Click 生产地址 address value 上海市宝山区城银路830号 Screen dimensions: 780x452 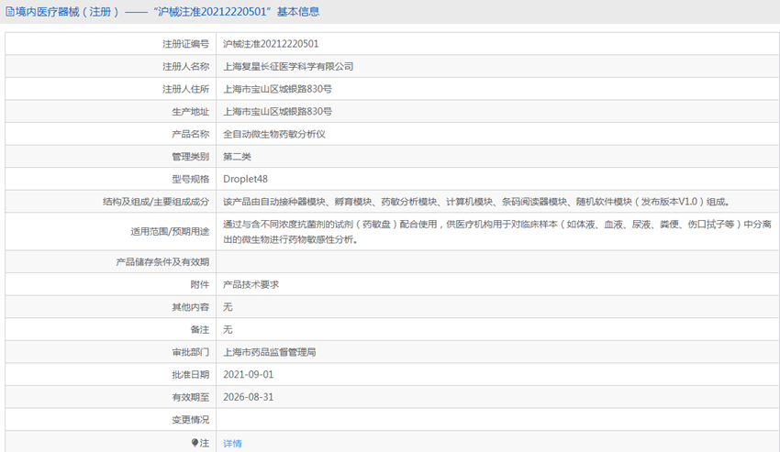[x=277, y=111]
